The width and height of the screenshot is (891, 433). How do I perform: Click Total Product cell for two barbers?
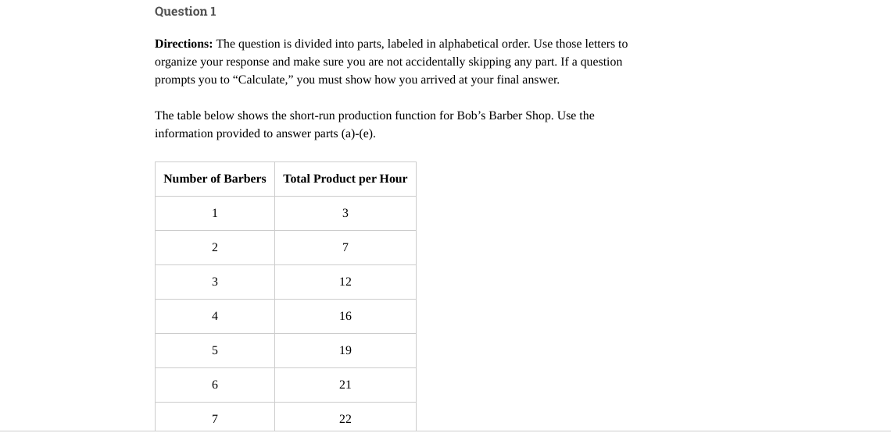(x=345, y=247)
